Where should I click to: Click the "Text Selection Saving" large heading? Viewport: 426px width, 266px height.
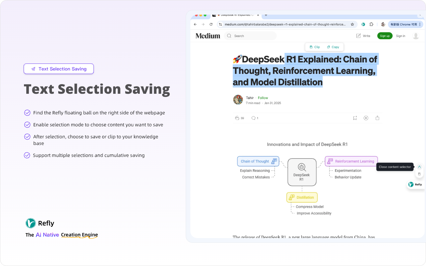pos(97,89)
